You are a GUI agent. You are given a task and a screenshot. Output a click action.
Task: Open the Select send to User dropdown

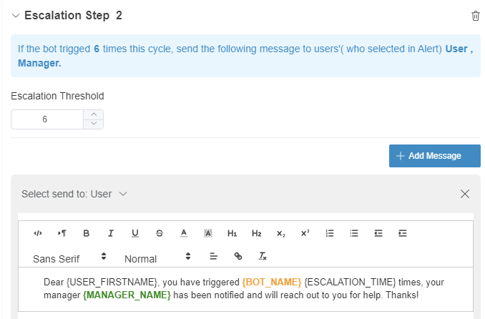[74, 194]
